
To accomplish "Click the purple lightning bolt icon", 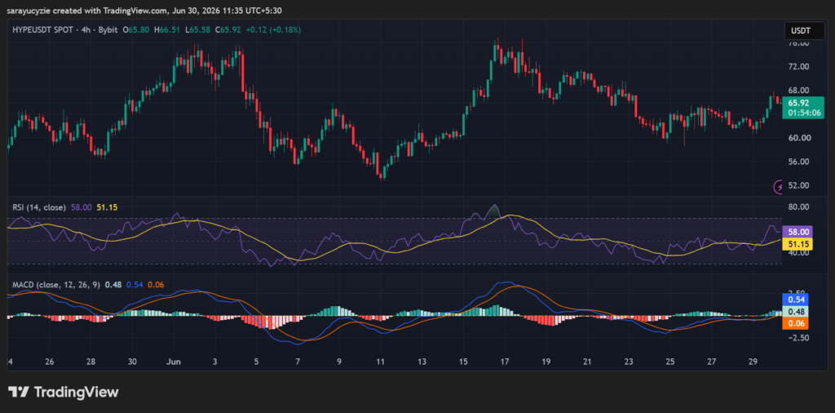I will pyautogui.click(x=779, y=187).
